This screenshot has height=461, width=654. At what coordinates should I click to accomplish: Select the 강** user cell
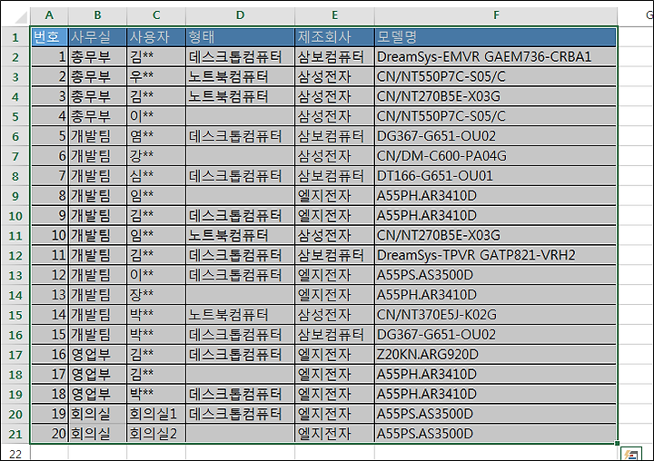[156, 156]
